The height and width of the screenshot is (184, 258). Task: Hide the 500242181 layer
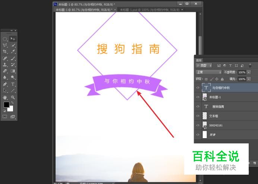[198, 125]
